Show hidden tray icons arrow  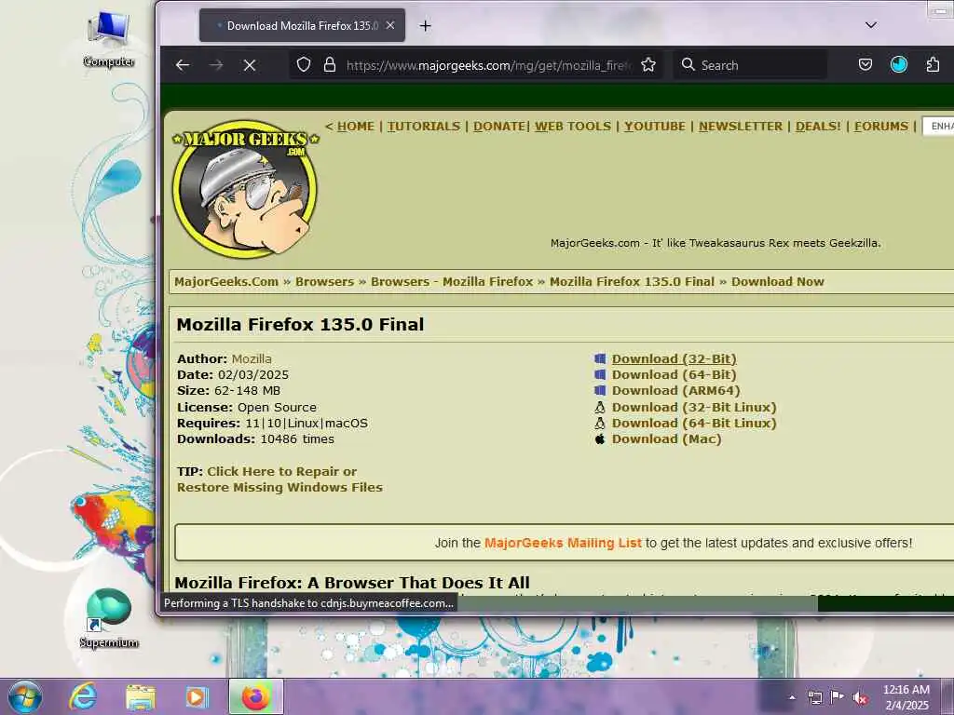click(792, 697)
